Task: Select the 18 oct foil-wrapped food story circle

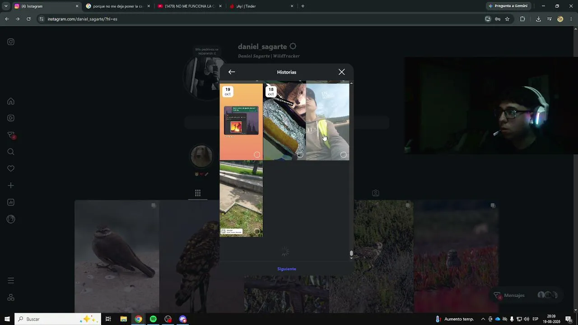Action: (300, 155)
